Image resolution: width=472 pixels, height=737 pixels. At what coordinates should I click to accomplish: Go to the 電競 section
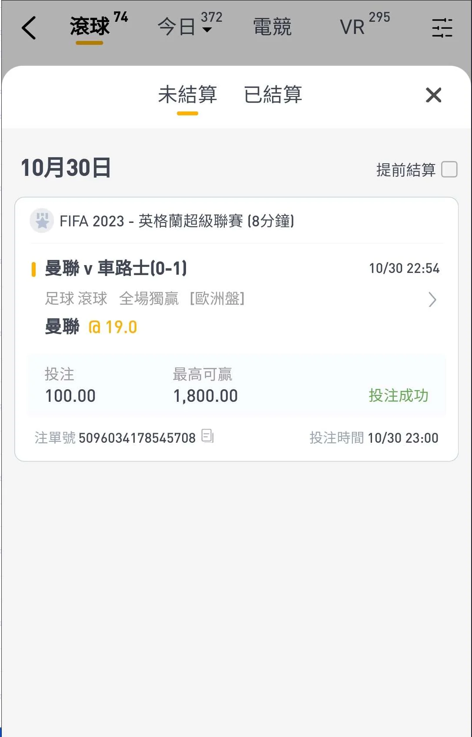[x=272, y=27]
